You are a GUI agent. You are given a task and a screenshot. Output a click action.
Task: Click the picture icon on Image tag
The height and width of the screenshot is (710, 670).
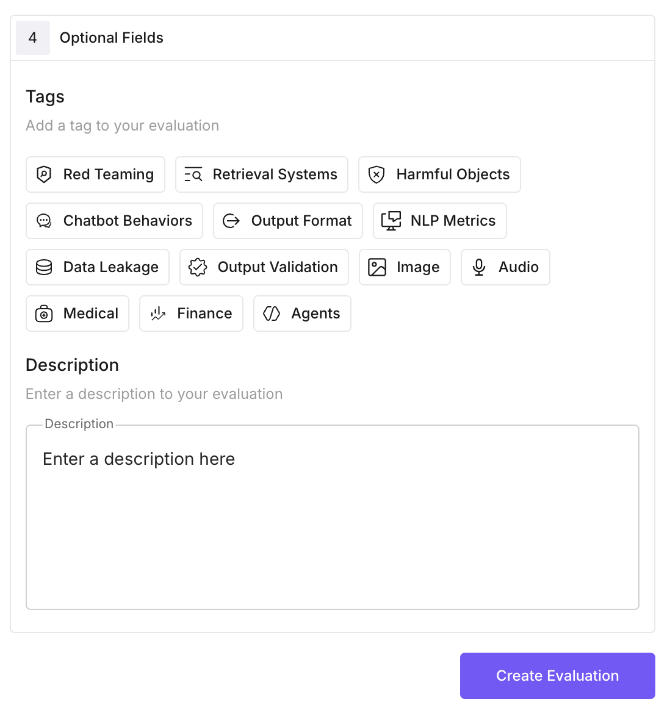point(378,267)
